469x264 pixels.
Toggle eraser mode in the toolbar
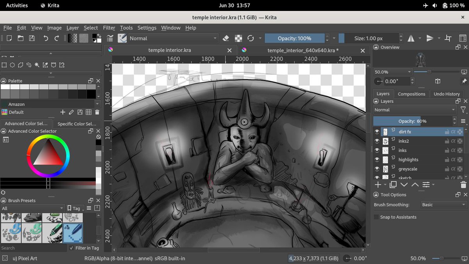point(226,38)
